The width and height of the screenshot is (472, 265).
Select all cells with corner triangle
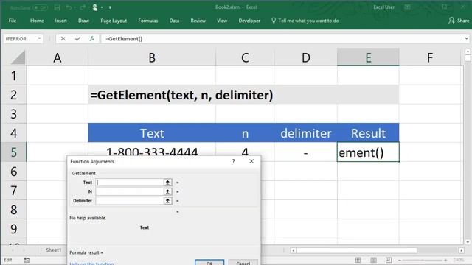pos(18,57)
